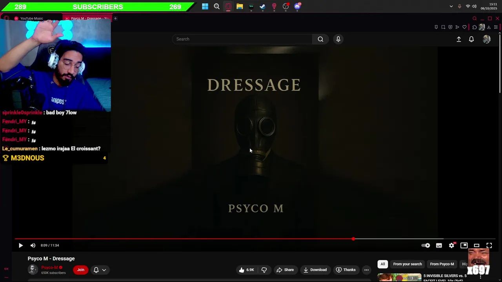Click the Thanks button

pos(346,270)
